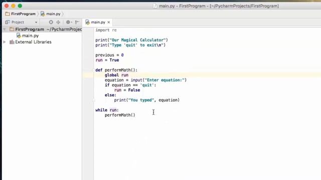The height and width of the screenshot is (180, 321).
Task: Close the main.py editor tab
Action: point(109,22)
